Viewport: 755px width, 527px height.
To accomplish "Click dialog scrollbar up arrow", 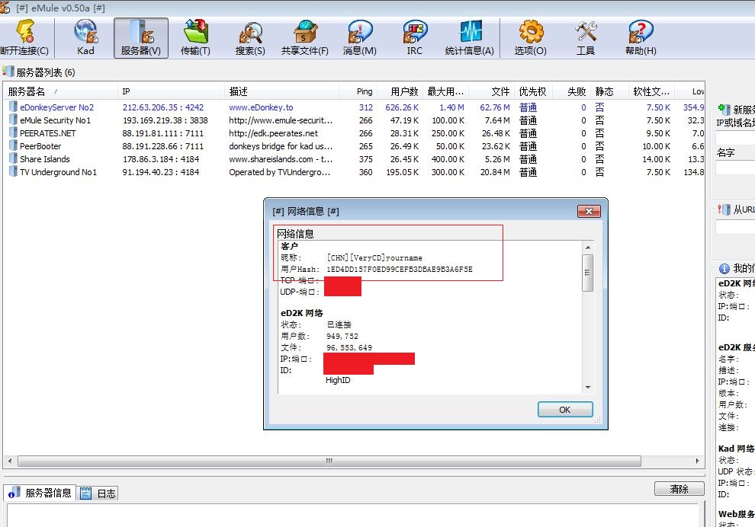I will pos(587,248).
